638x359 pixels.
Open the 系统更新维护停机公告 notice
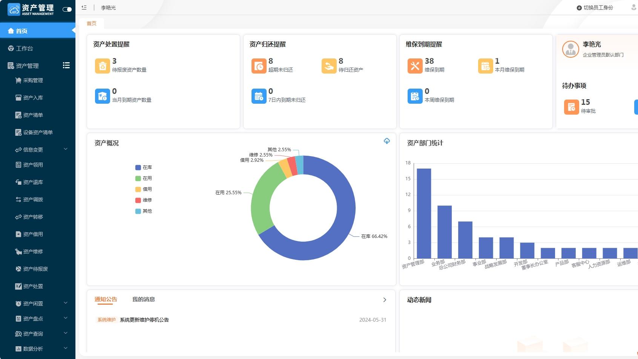coord(144,320)
